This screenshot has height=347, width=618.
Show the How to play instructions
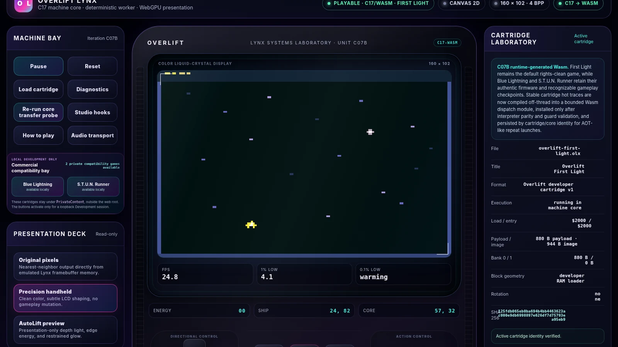(38, 135)
